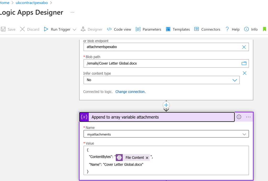Click the Save toolbar button
This screenshot has width=268, height=181.
[8, 29]
